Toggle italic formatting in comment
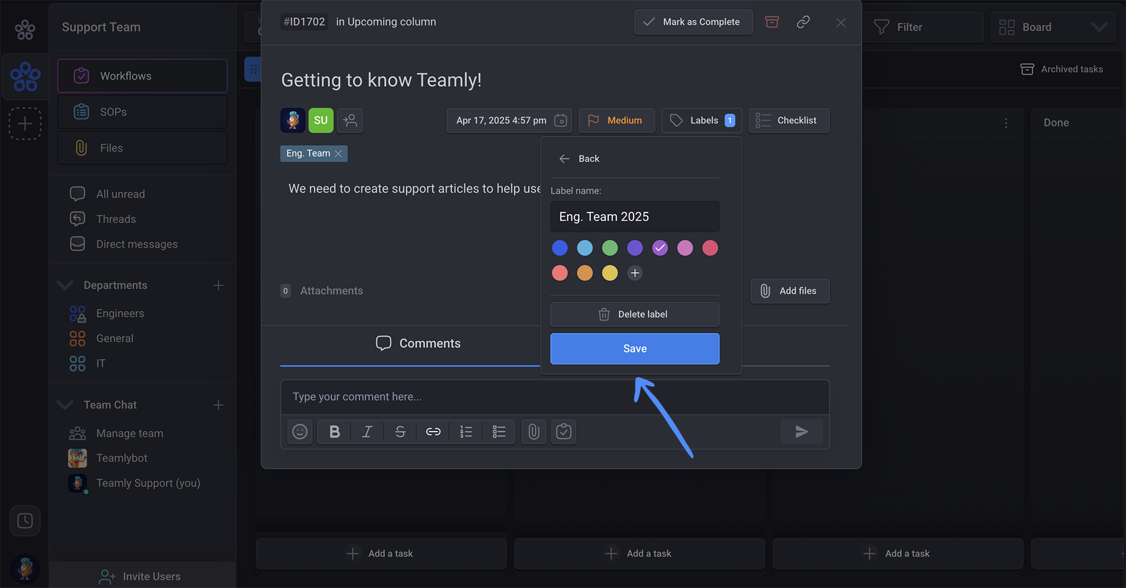The image size is (1126, 588). tap(367, 432)
